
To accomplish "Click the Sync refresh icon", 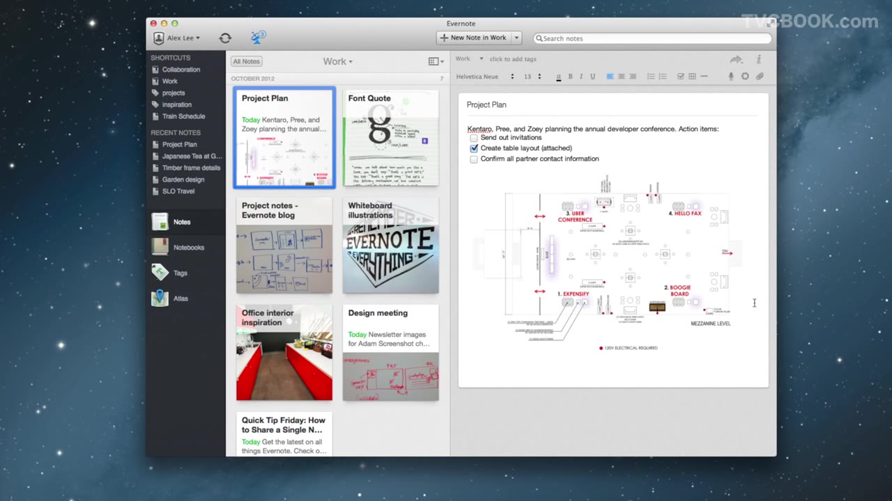I will point(225,38).
